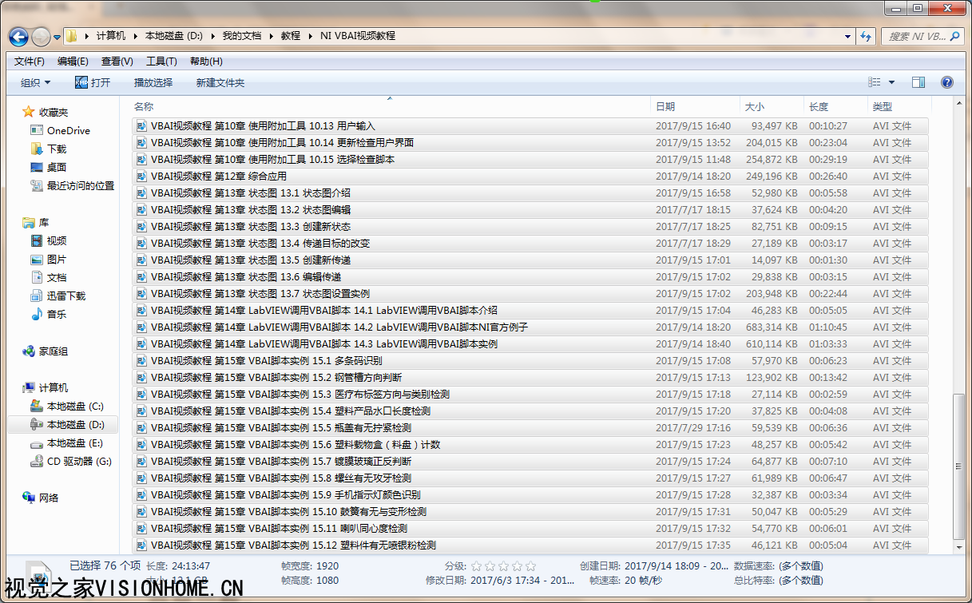Open the recent pages dropdown beside Forward
The height and width of the screenshot is (603, 972).
point(58,37)
